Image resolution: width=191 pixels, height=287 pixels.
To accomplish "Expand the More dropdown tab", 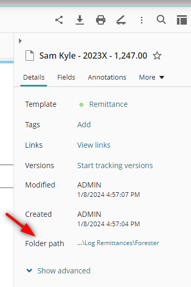I will pos(151,78).
